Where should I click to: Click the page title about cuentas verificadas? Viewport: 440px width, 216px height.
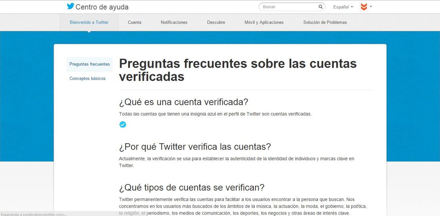[x=238, y=70]
